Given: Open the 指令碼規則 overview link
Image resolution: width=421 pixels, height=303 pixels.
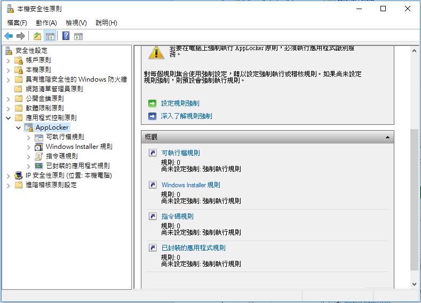Looking at the screenshot, I should pos(178,216).
